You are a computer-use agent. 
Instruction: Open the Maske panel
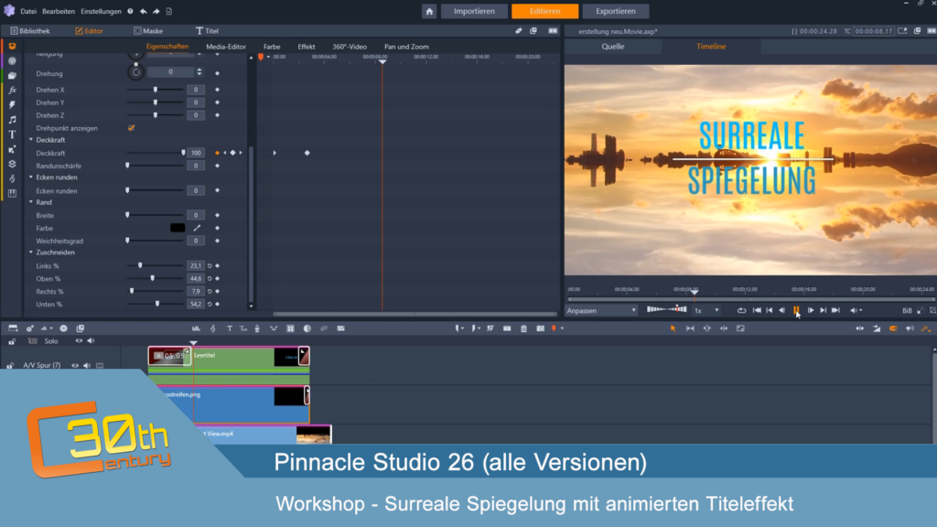148,31
